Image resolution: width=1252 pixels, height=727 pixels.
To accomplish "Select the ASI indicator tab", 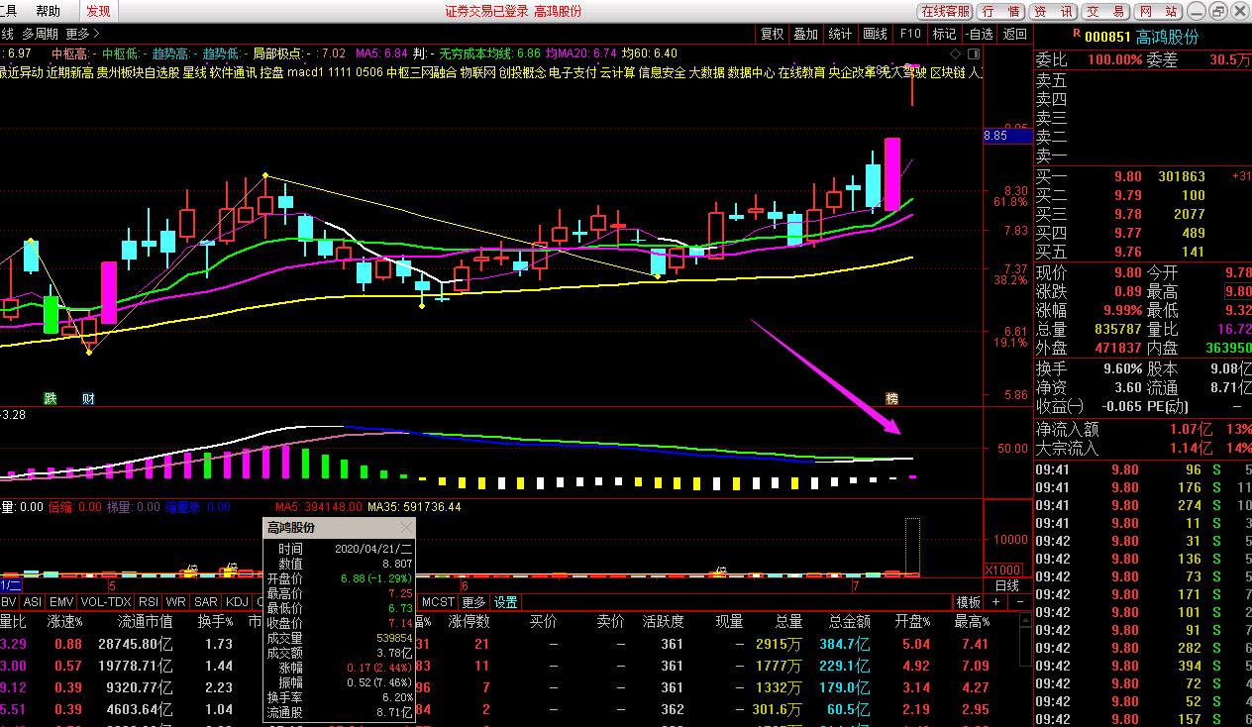I will click(33, 602).
